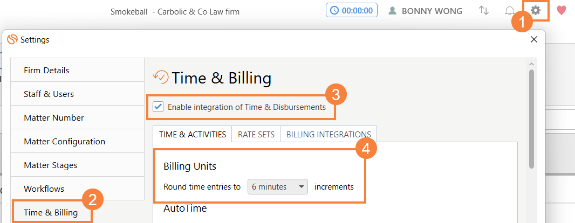The width and height of the screenshot is (575, 223).
Task: Click the scrollbar up arrow
Action: 532,64
